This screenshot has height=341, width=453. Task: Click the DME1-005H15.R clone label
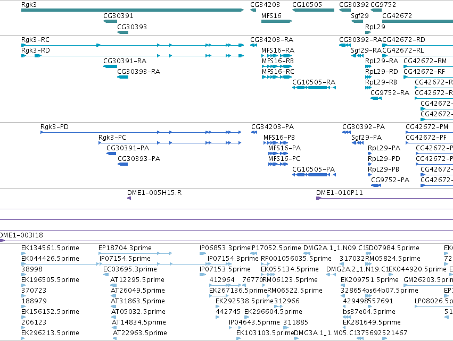coord(154,193)
